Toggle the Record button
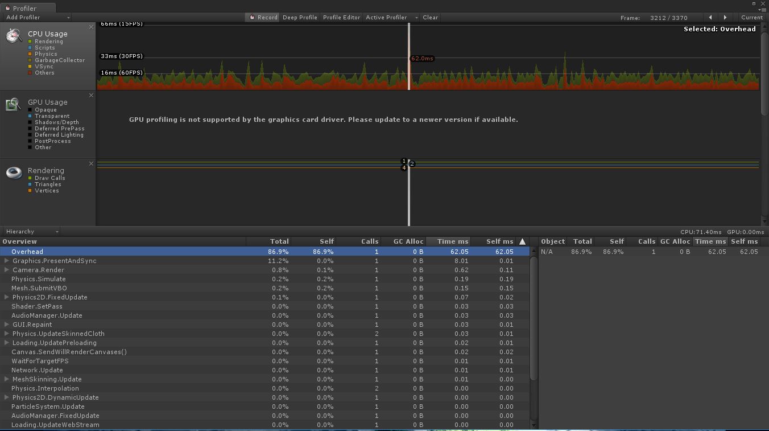The width and height of the screenshot is (769, 431). click(263, 18)
